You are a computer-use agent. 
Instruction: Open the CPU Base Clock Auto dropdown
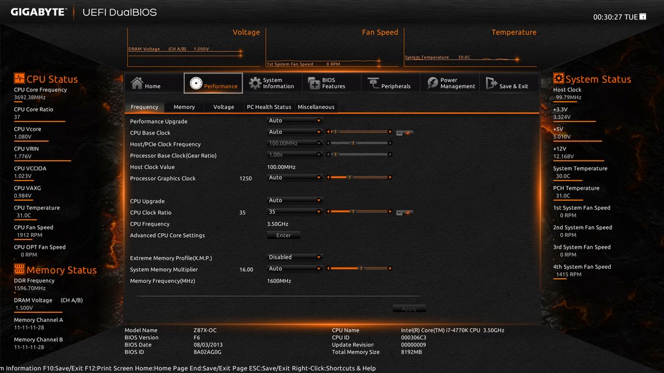coord(295,132)
